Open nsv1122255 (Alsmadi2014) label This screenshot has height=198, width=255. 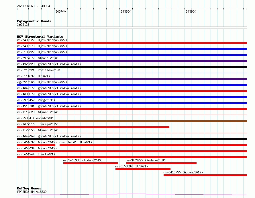point(38,130)
